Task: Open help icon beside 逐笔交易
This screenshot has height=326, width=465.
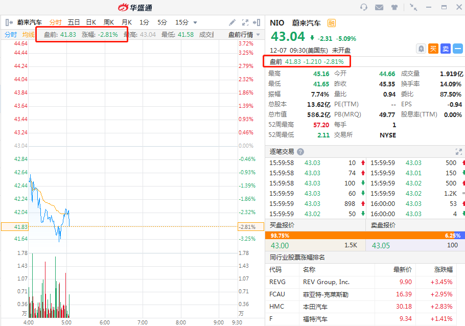Action: pyautogui.click(x=300, y=152)
